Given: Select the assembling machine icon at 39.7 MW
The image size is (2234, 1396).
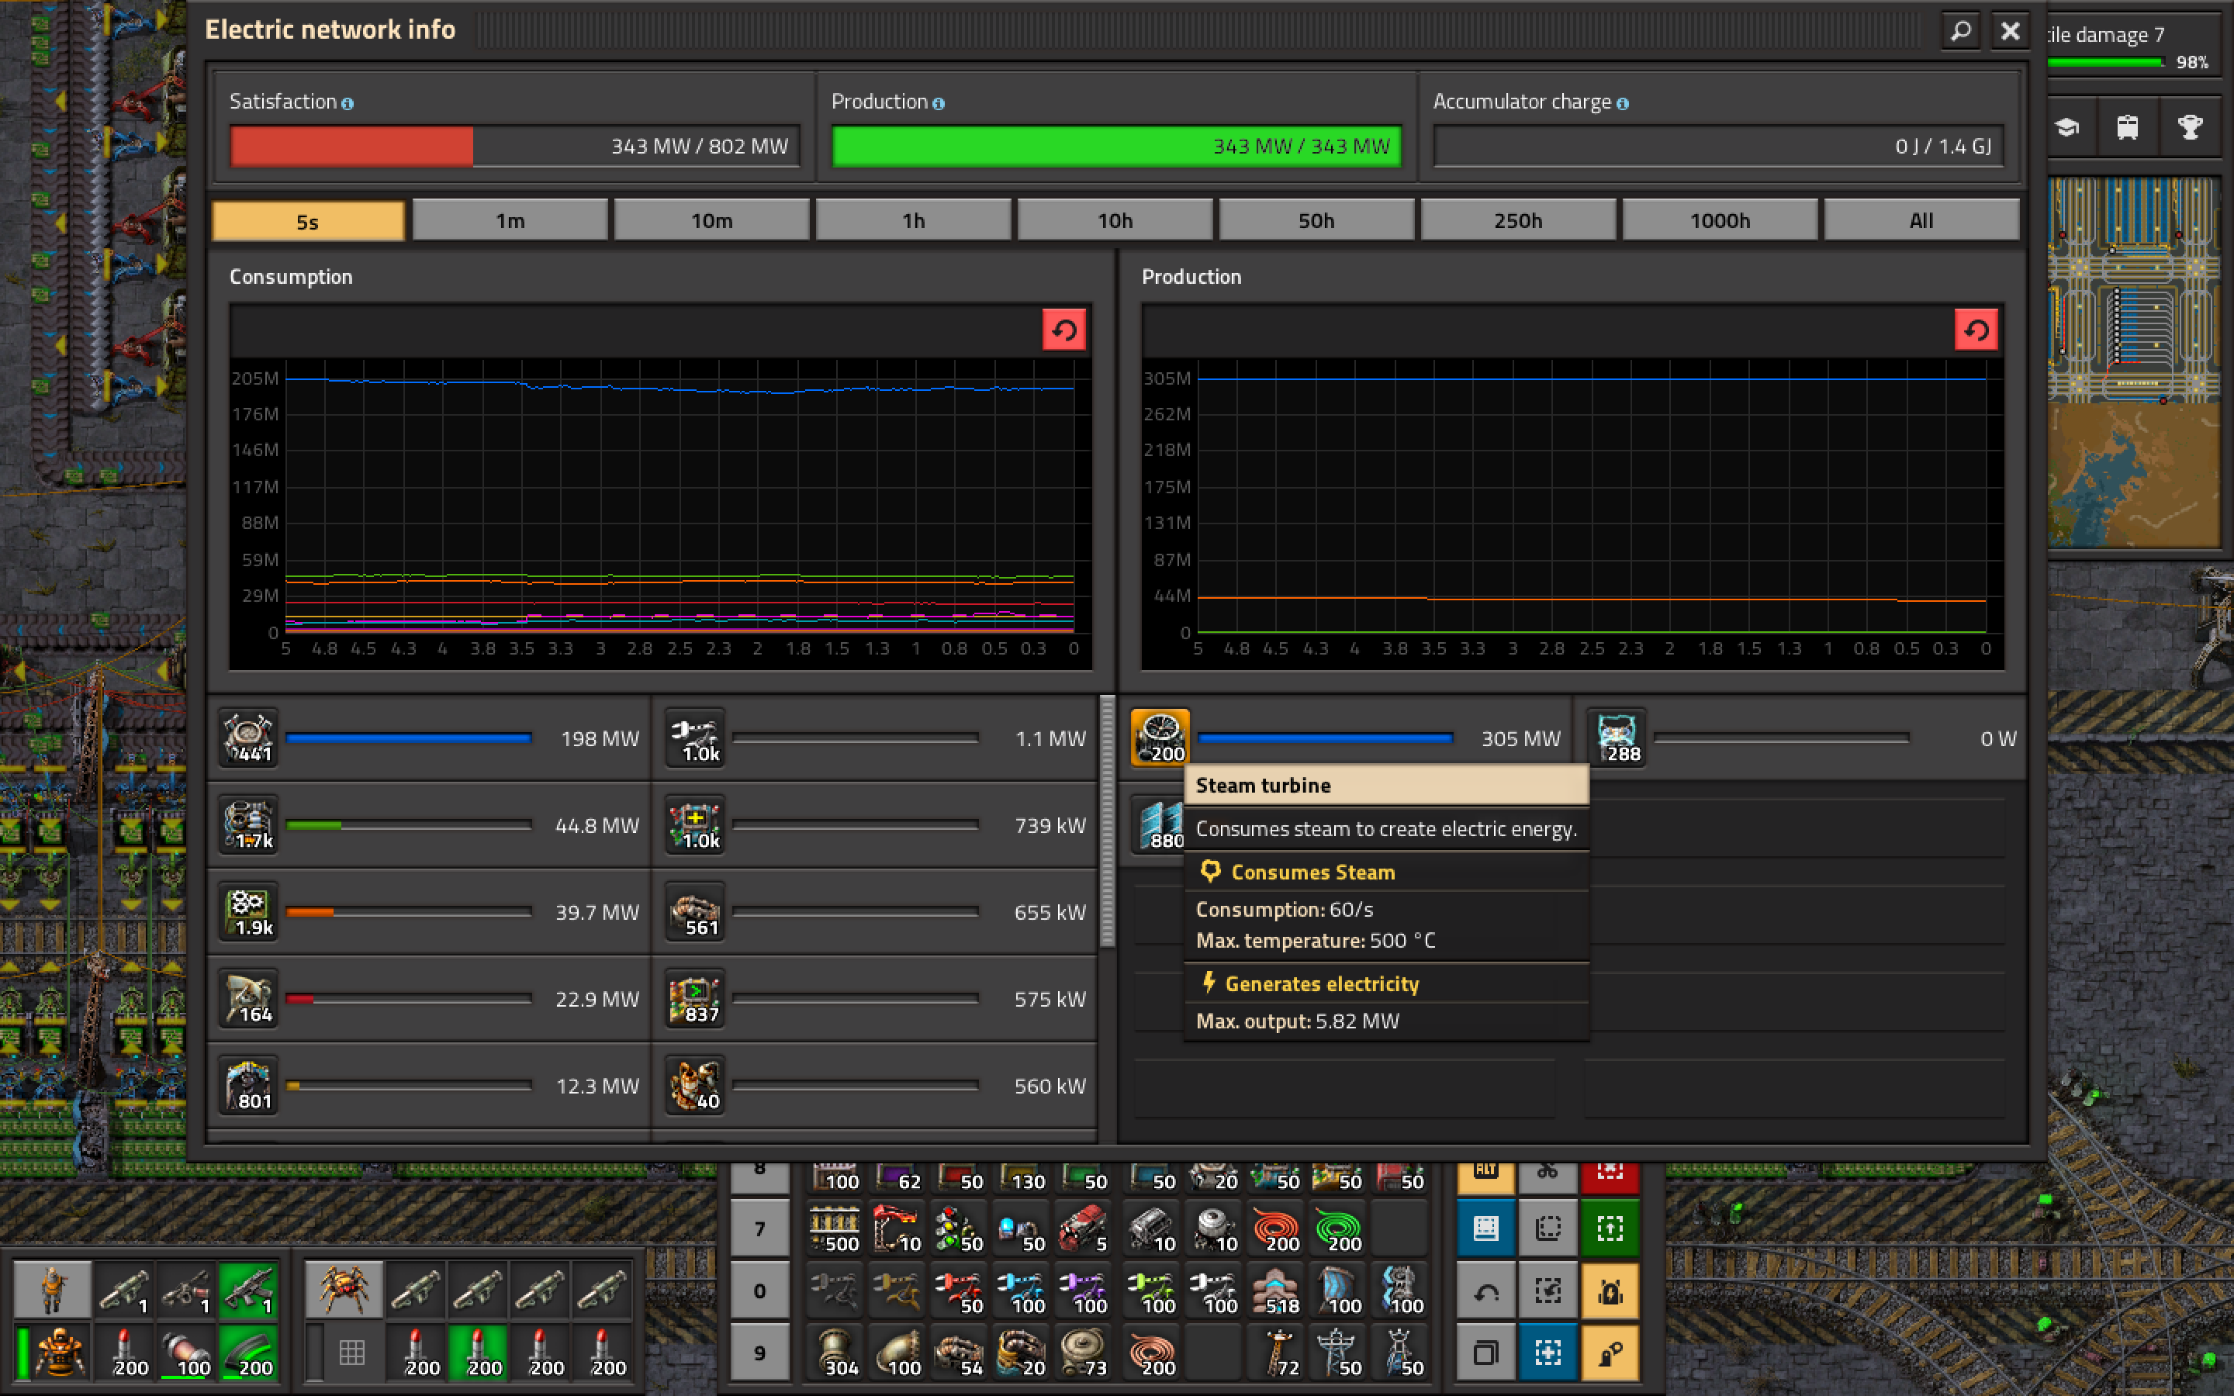Looking at the screenshot, I should pos(249,912).
